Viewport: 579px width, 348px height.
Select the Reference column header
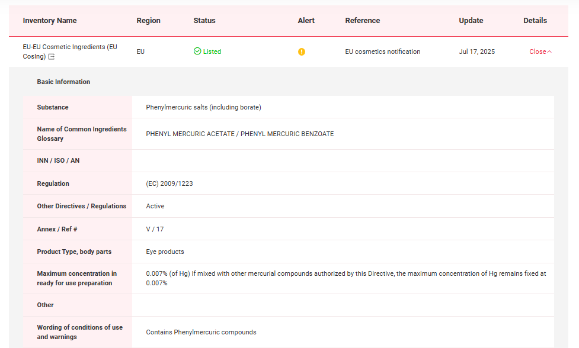362,21
